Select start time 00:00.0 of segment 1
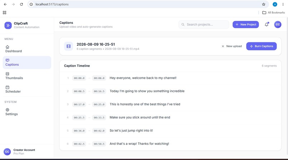Viewport: 288px width, 160px height. click(79, 78)
